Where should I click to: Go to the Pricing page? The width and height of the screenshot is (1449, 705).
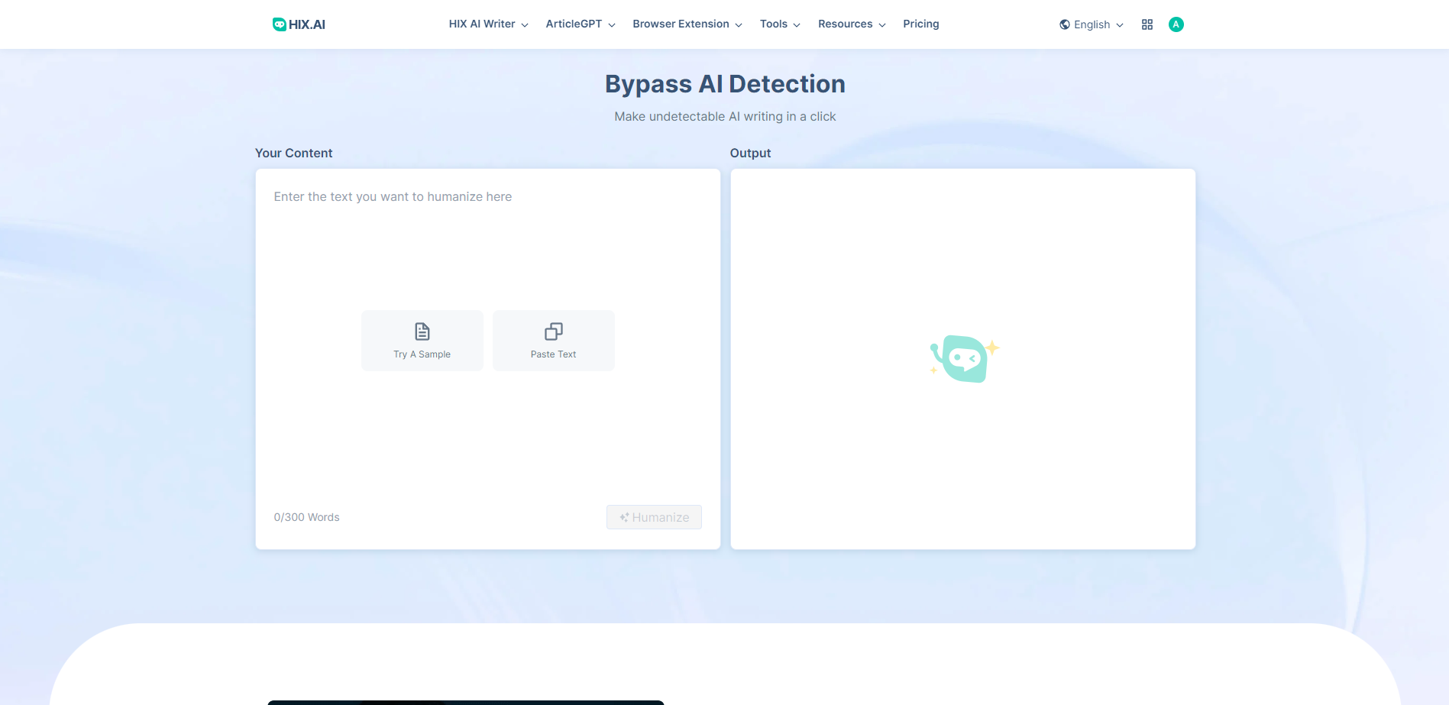[920, 24]
